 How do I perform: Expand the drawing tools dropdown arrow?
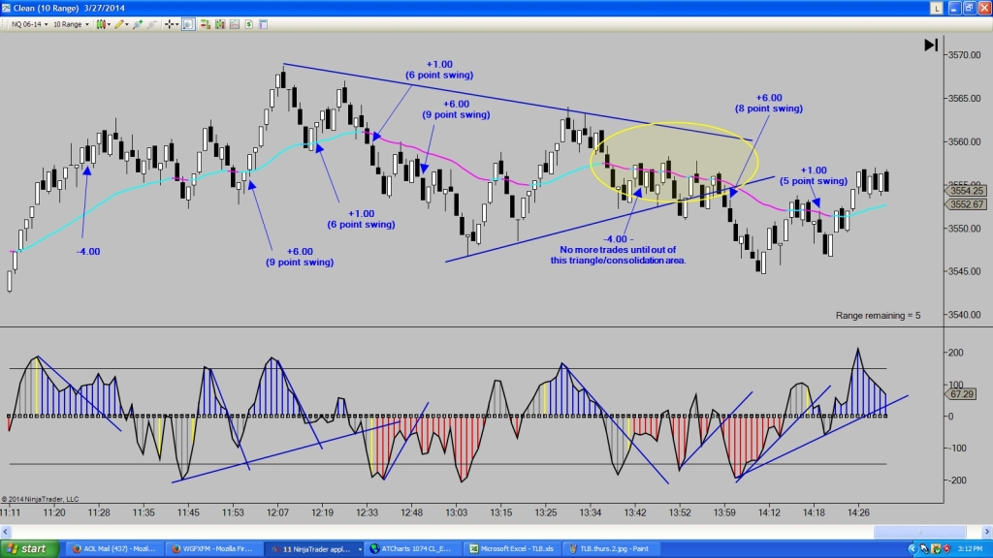coord(127,24)
